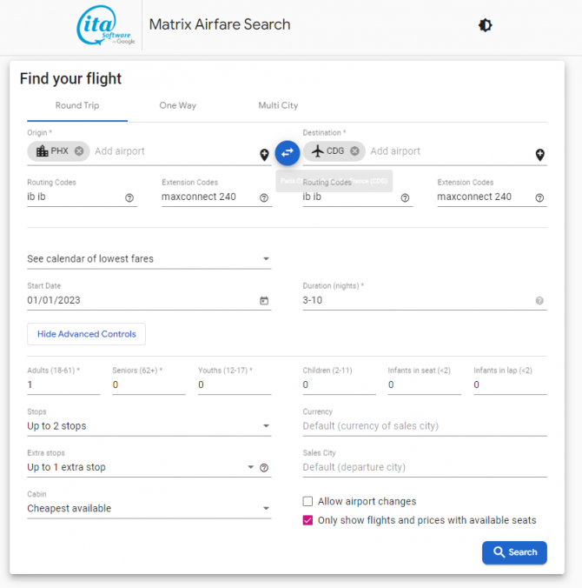Swap origin and destination airports
Image resolution: width=582 pixels, height=588 pixels.
click(288, 153)
